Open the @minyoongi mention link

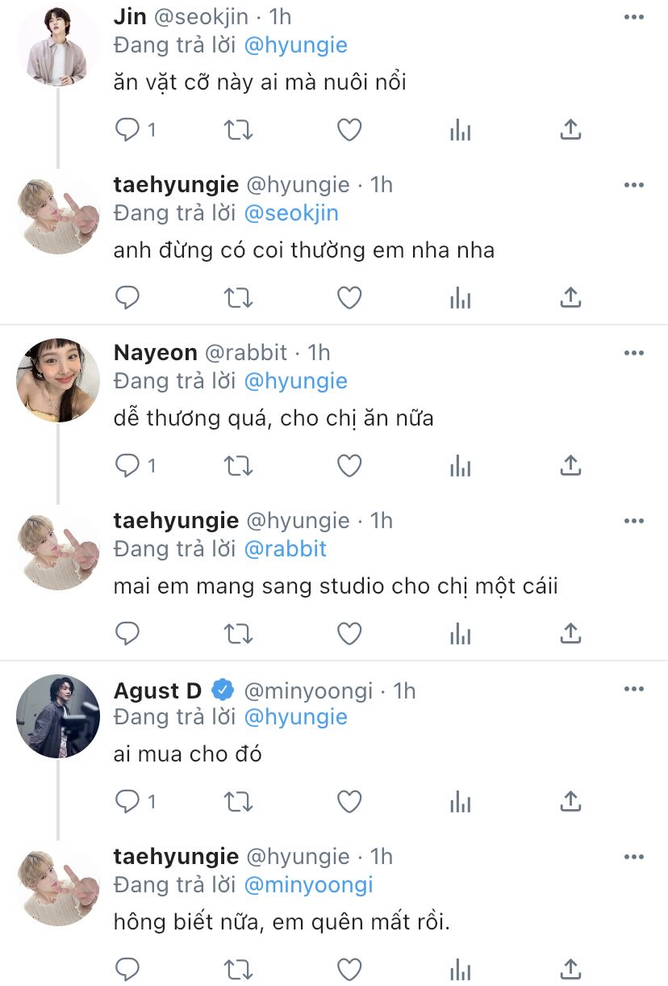pyautogui.click(x=308, y=885)
